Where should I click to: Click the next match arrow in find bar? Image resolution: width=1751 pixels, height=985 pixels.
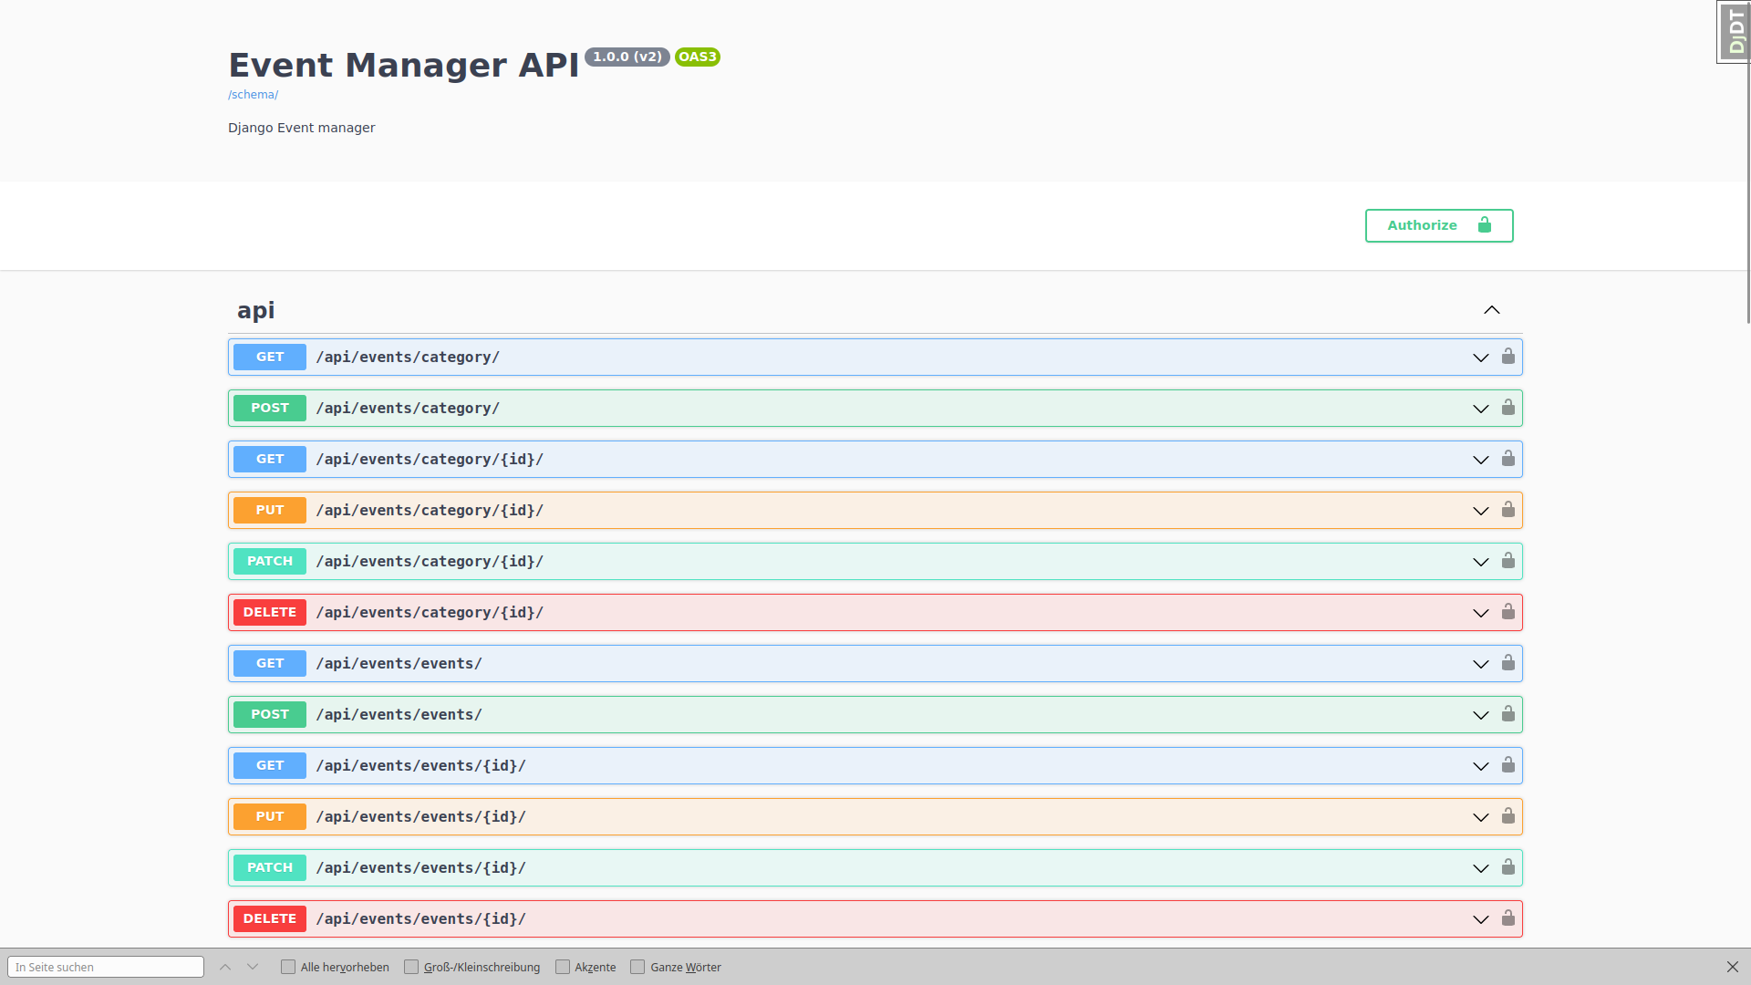253,967
